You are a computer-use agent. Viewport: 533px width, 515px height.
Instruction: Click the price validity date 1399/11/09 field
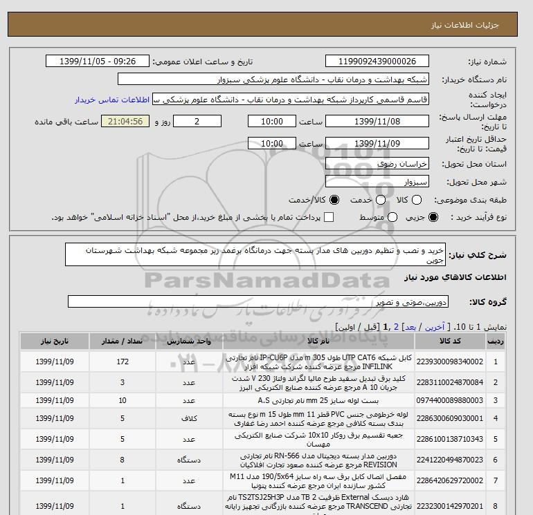coord(377,143)
